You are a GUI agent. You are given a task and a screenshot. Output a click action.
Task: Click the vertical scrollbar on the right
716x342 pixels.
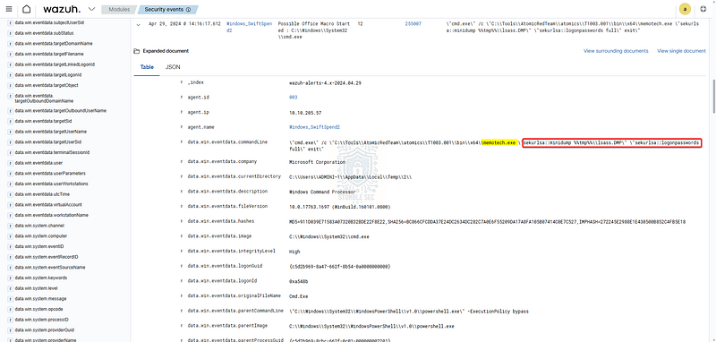pos(713,96)
